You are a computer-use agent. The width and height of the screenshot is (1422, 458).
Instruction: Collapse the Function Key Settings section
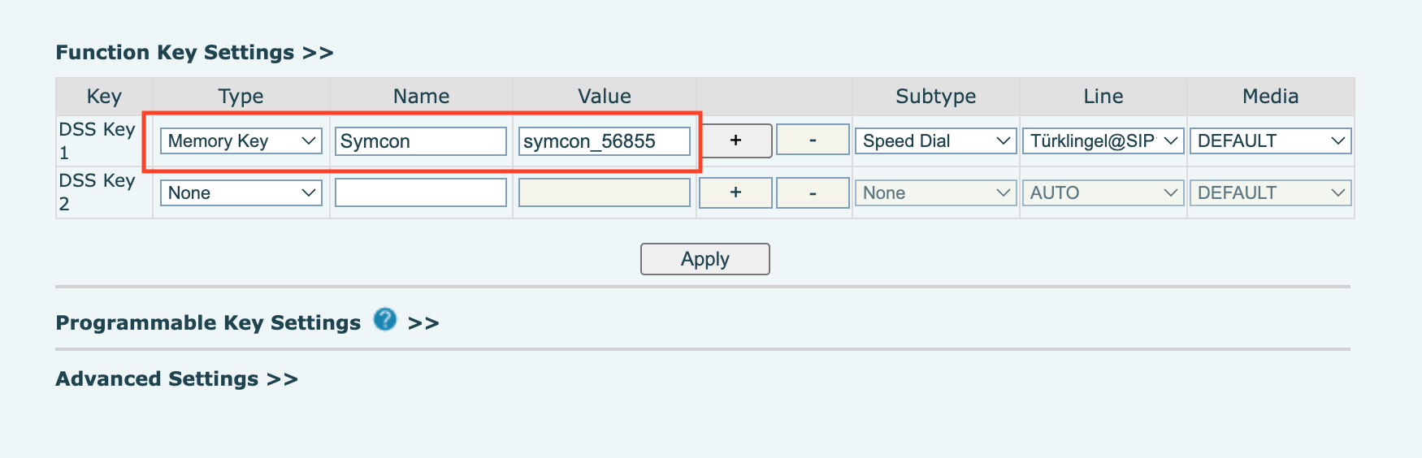click(x=194, y=53)
